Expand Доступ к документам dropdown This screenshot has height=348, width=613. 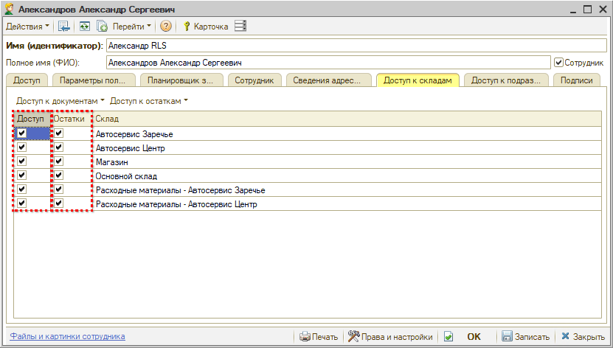pos(60,100)
